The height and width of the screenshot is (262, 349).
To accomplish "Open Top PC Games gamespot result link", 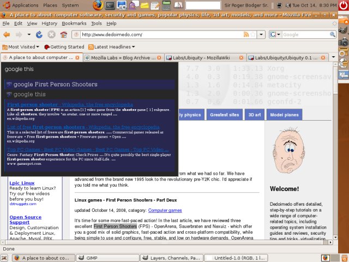I will 88,150.
